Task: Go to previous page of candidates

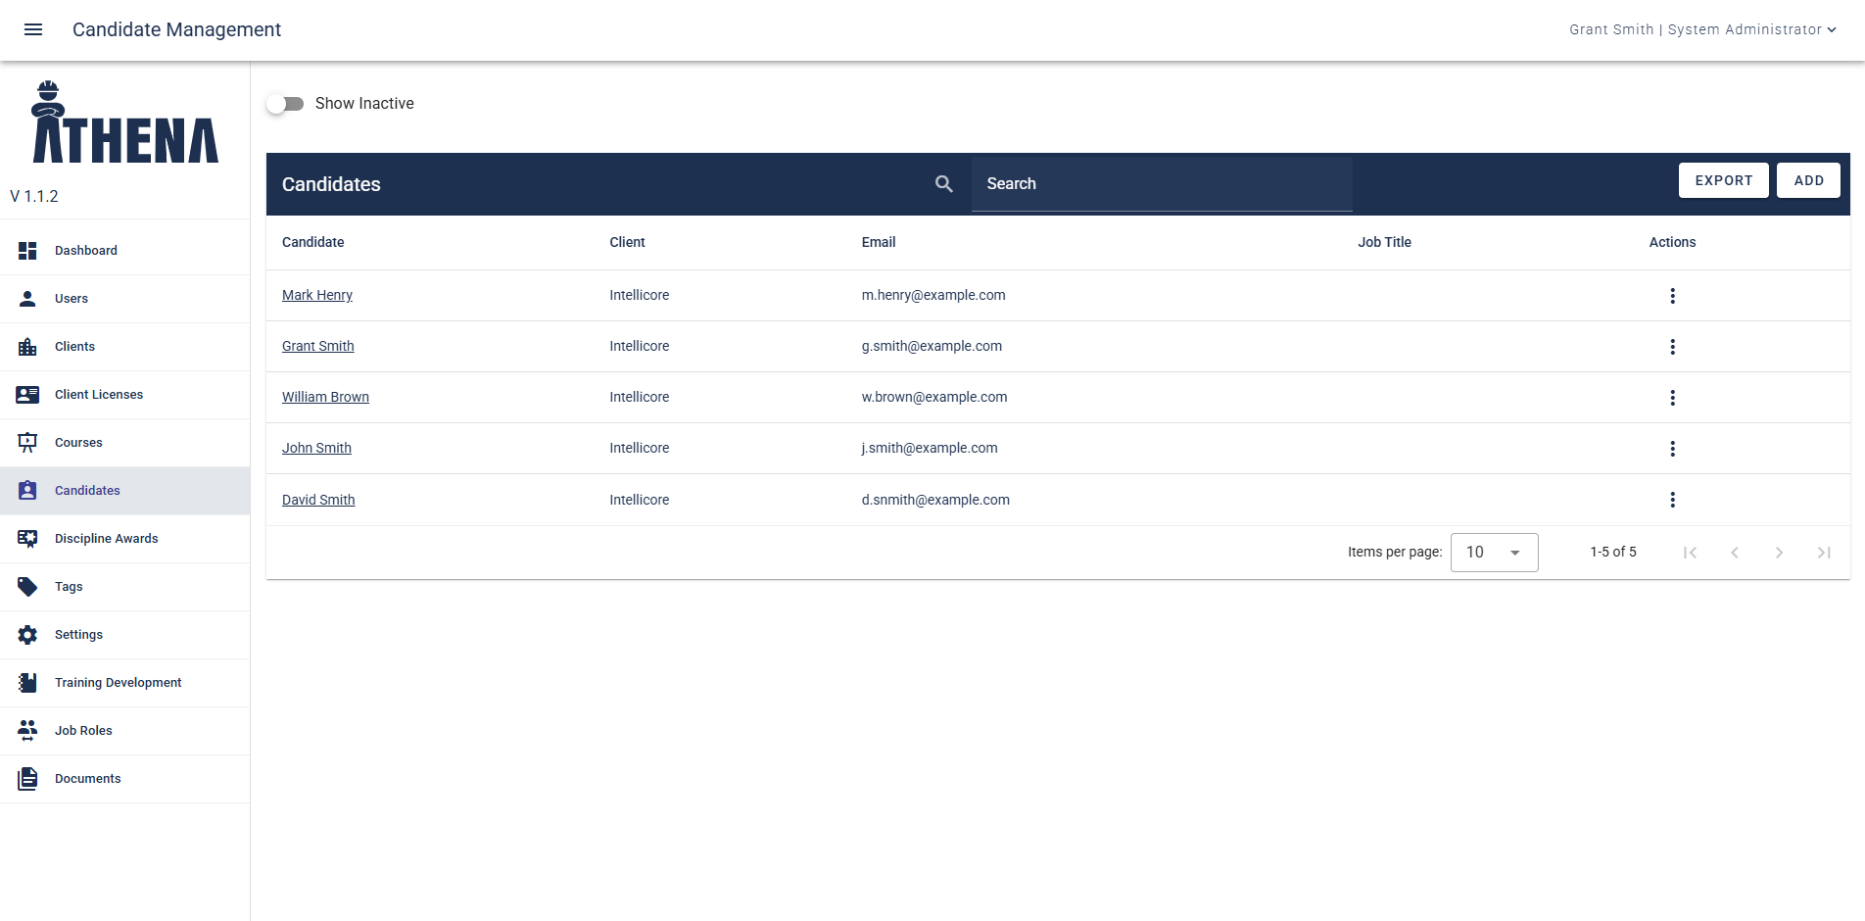Action: click(1735, 553)
